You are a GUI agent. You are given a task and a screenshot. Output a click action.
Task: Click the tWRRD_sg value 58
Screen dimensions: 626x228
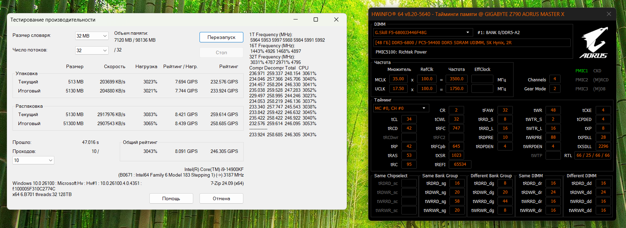(x=457, y=201)
